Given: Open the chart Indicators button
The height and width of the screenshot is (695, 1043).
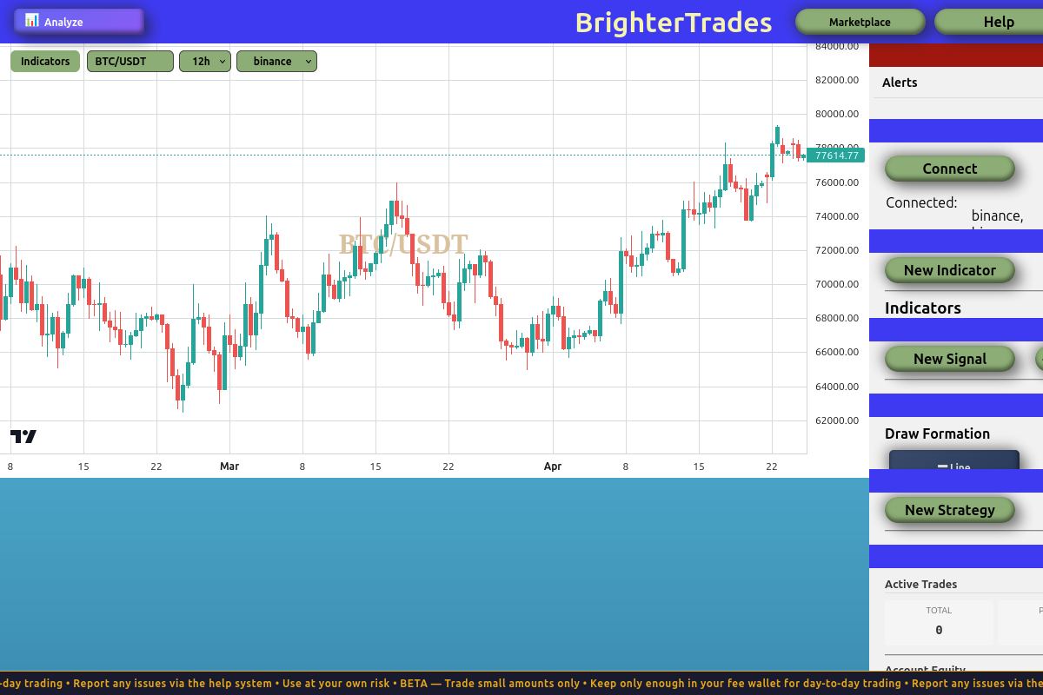Looking at the screenshot, I should (45, 61).
